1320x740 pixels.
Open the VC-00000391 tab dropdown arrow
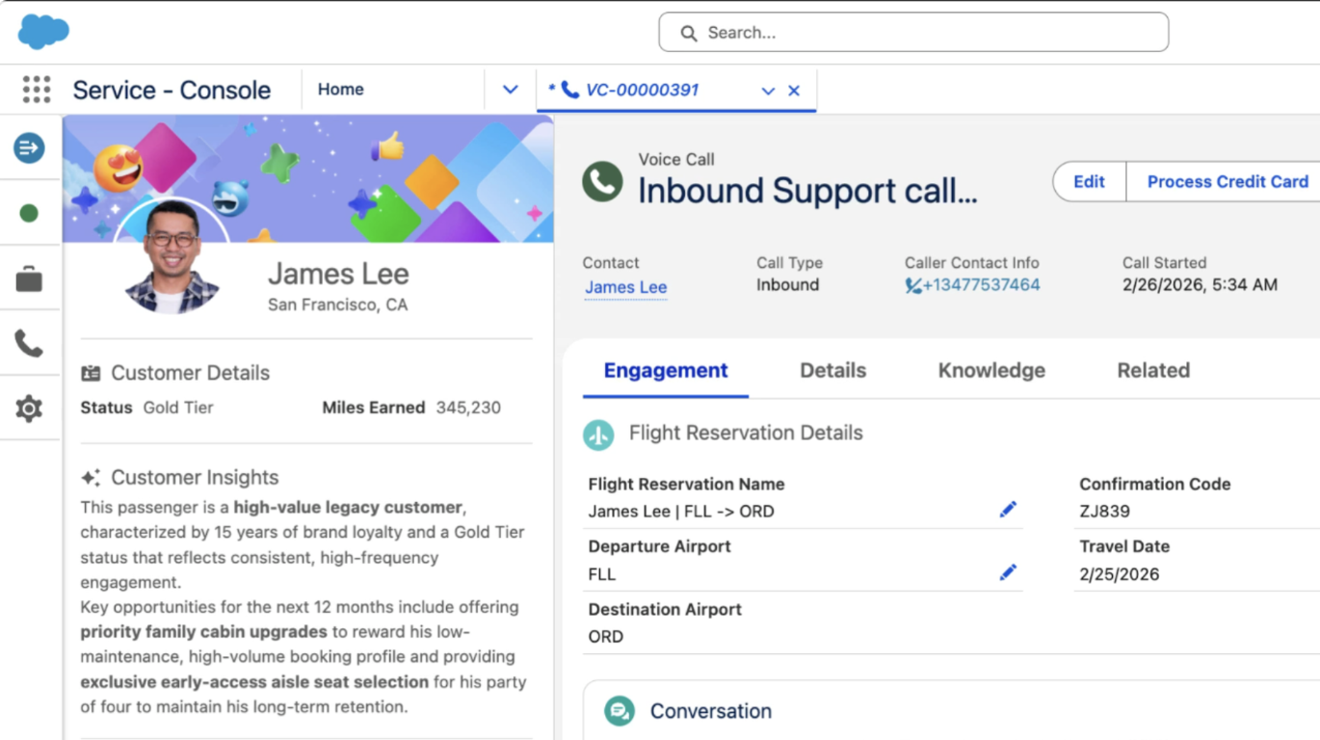tap(768, 91)
